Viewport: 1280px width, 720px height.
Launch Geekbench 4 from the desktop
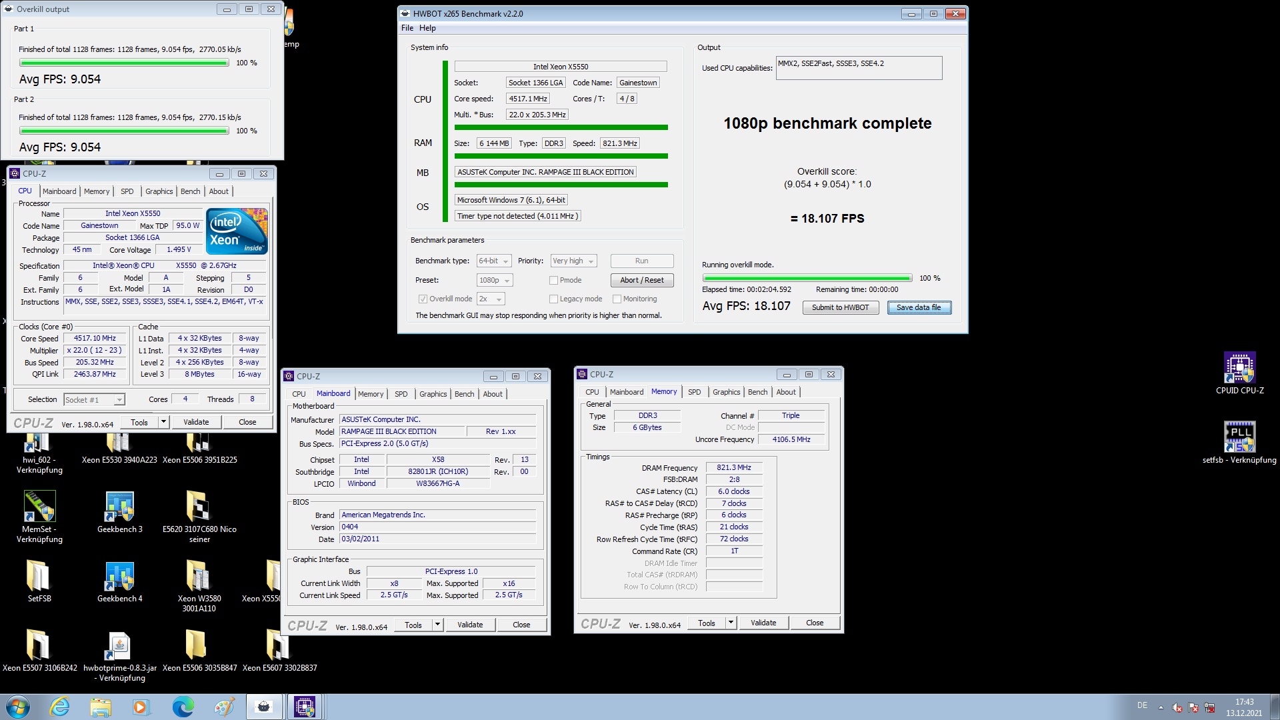click(x=120, y=581)
